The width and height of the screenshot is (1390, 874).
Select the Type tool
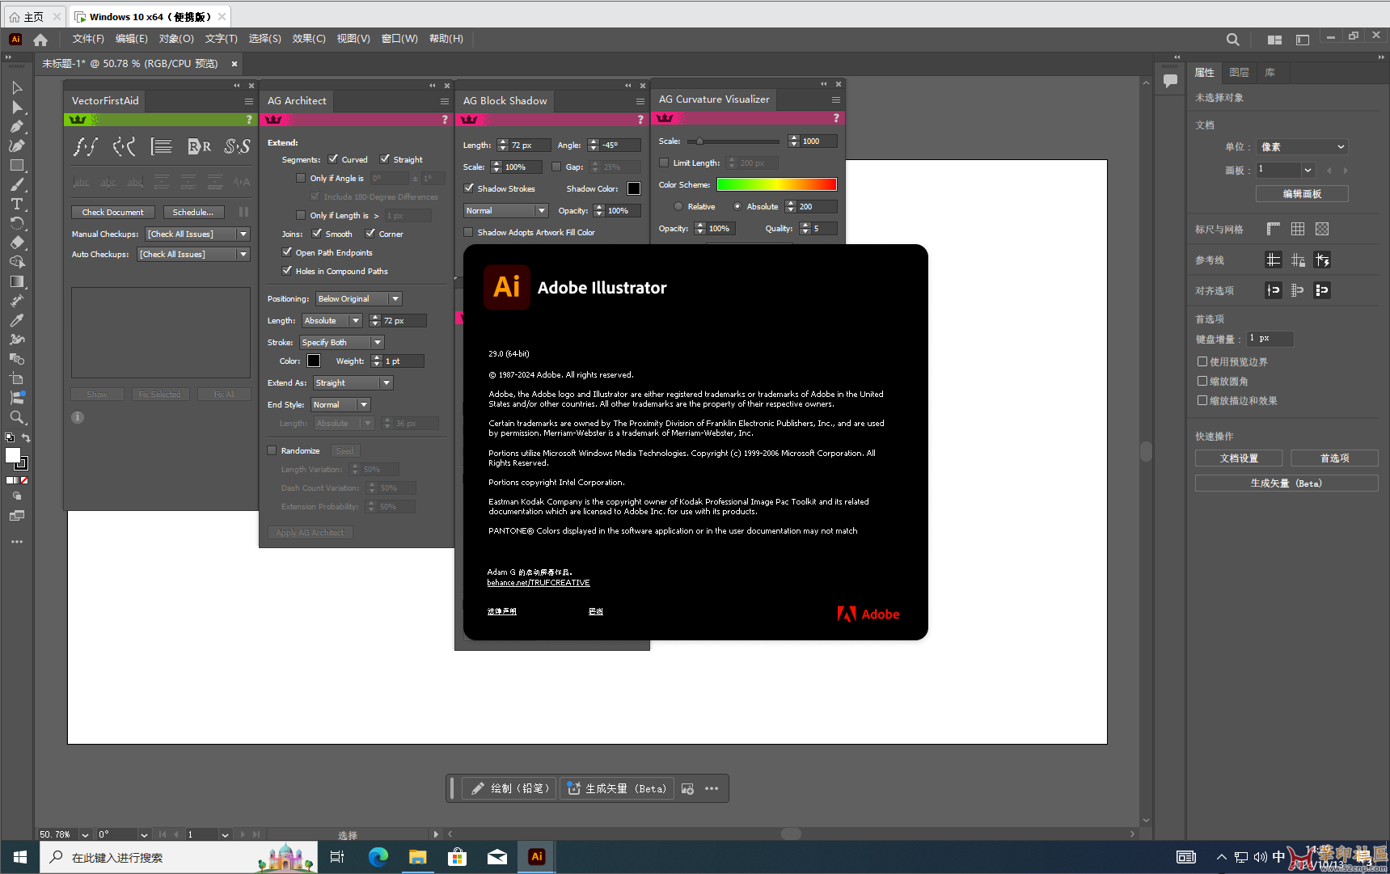[x=17, y=204]
